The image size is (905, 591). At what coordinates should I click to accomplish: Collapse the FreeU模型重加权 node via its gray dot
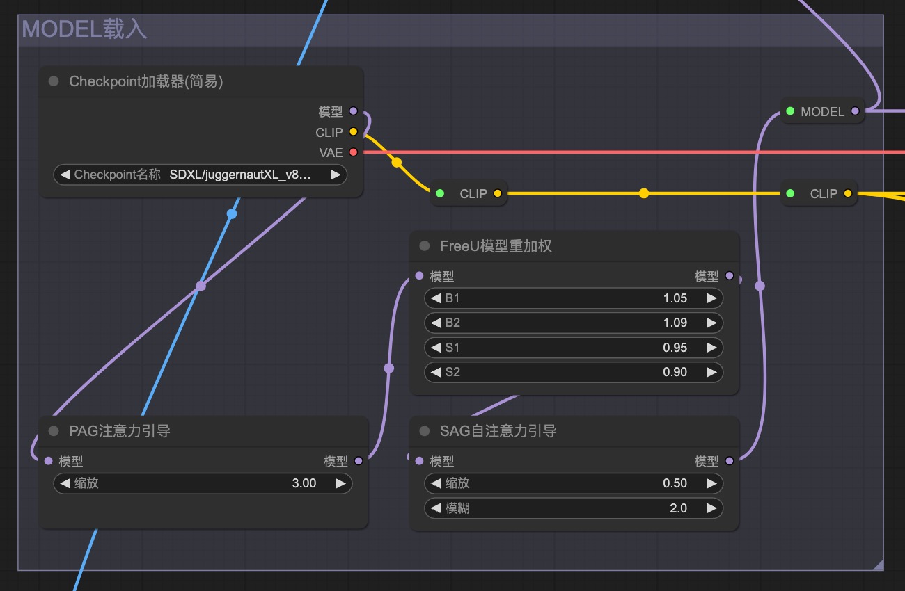pyautogui.click(x=425, y=246)
